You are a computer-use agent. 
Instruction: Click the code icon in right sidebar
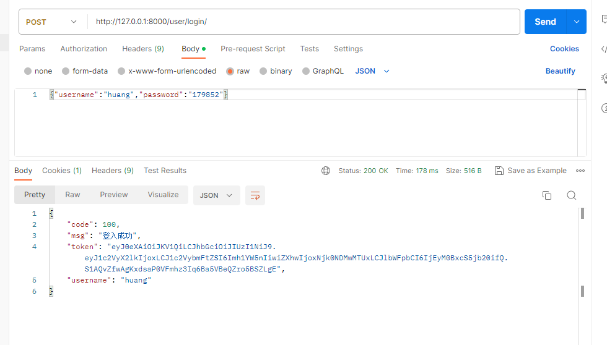tap(603, 49)
